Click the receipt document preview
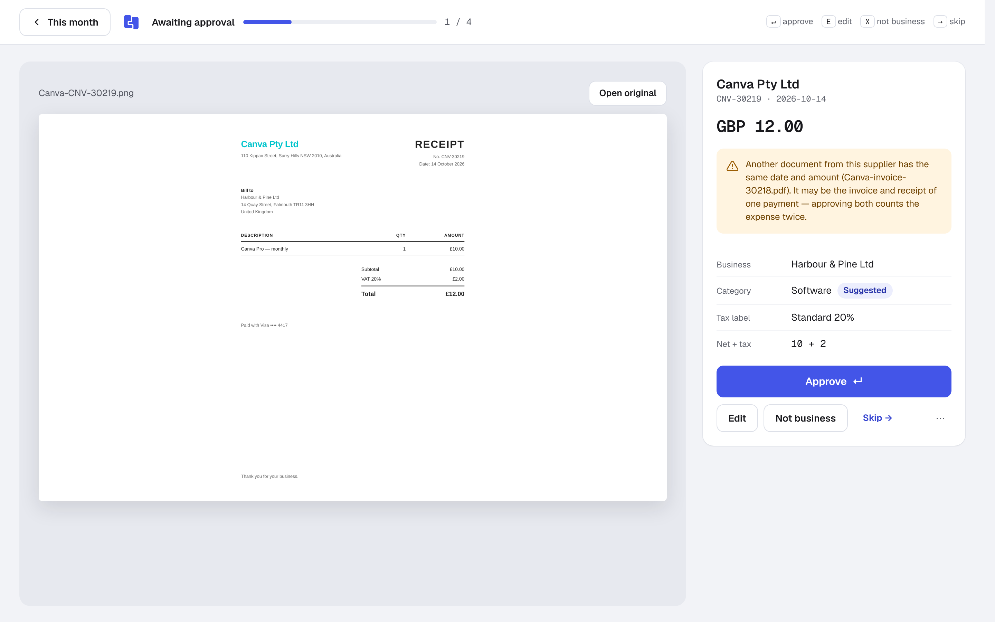Screen dimensions: 995x622 (352, 307)
